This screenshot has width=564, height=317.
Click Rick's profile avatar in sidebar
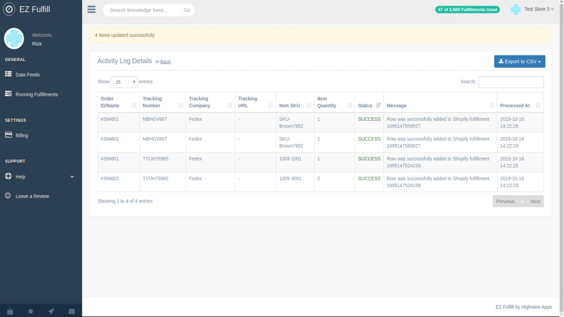[14, 39]
